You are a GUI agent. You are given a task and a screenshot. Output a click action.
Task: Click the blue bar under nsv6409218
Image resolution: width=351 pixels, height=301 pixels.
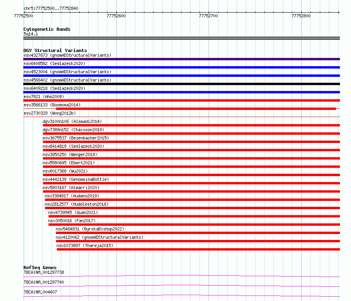181,92
